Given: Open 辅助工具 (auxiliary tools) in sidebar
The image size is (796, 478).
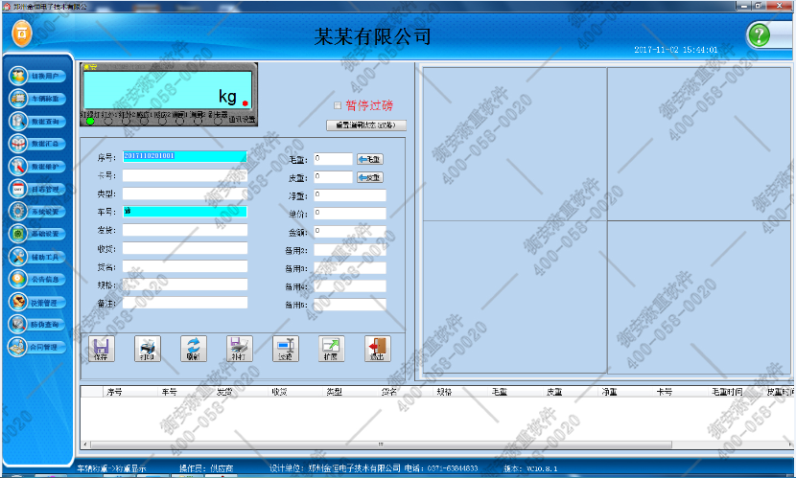Looking at the screenshot, I should pos(37,257).
